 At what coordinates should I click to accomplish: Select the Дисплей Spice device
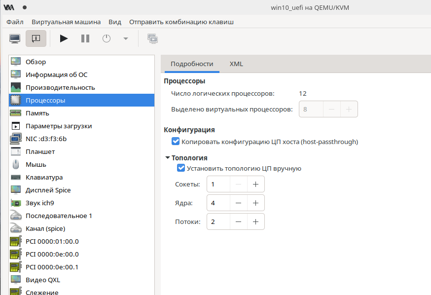(48, 190)
